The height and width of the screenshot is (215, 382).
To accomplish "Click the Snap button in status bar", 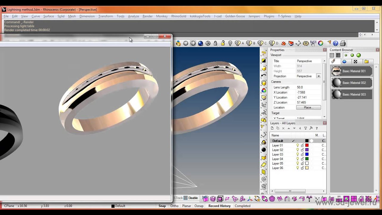I will (x=162, y=206).
